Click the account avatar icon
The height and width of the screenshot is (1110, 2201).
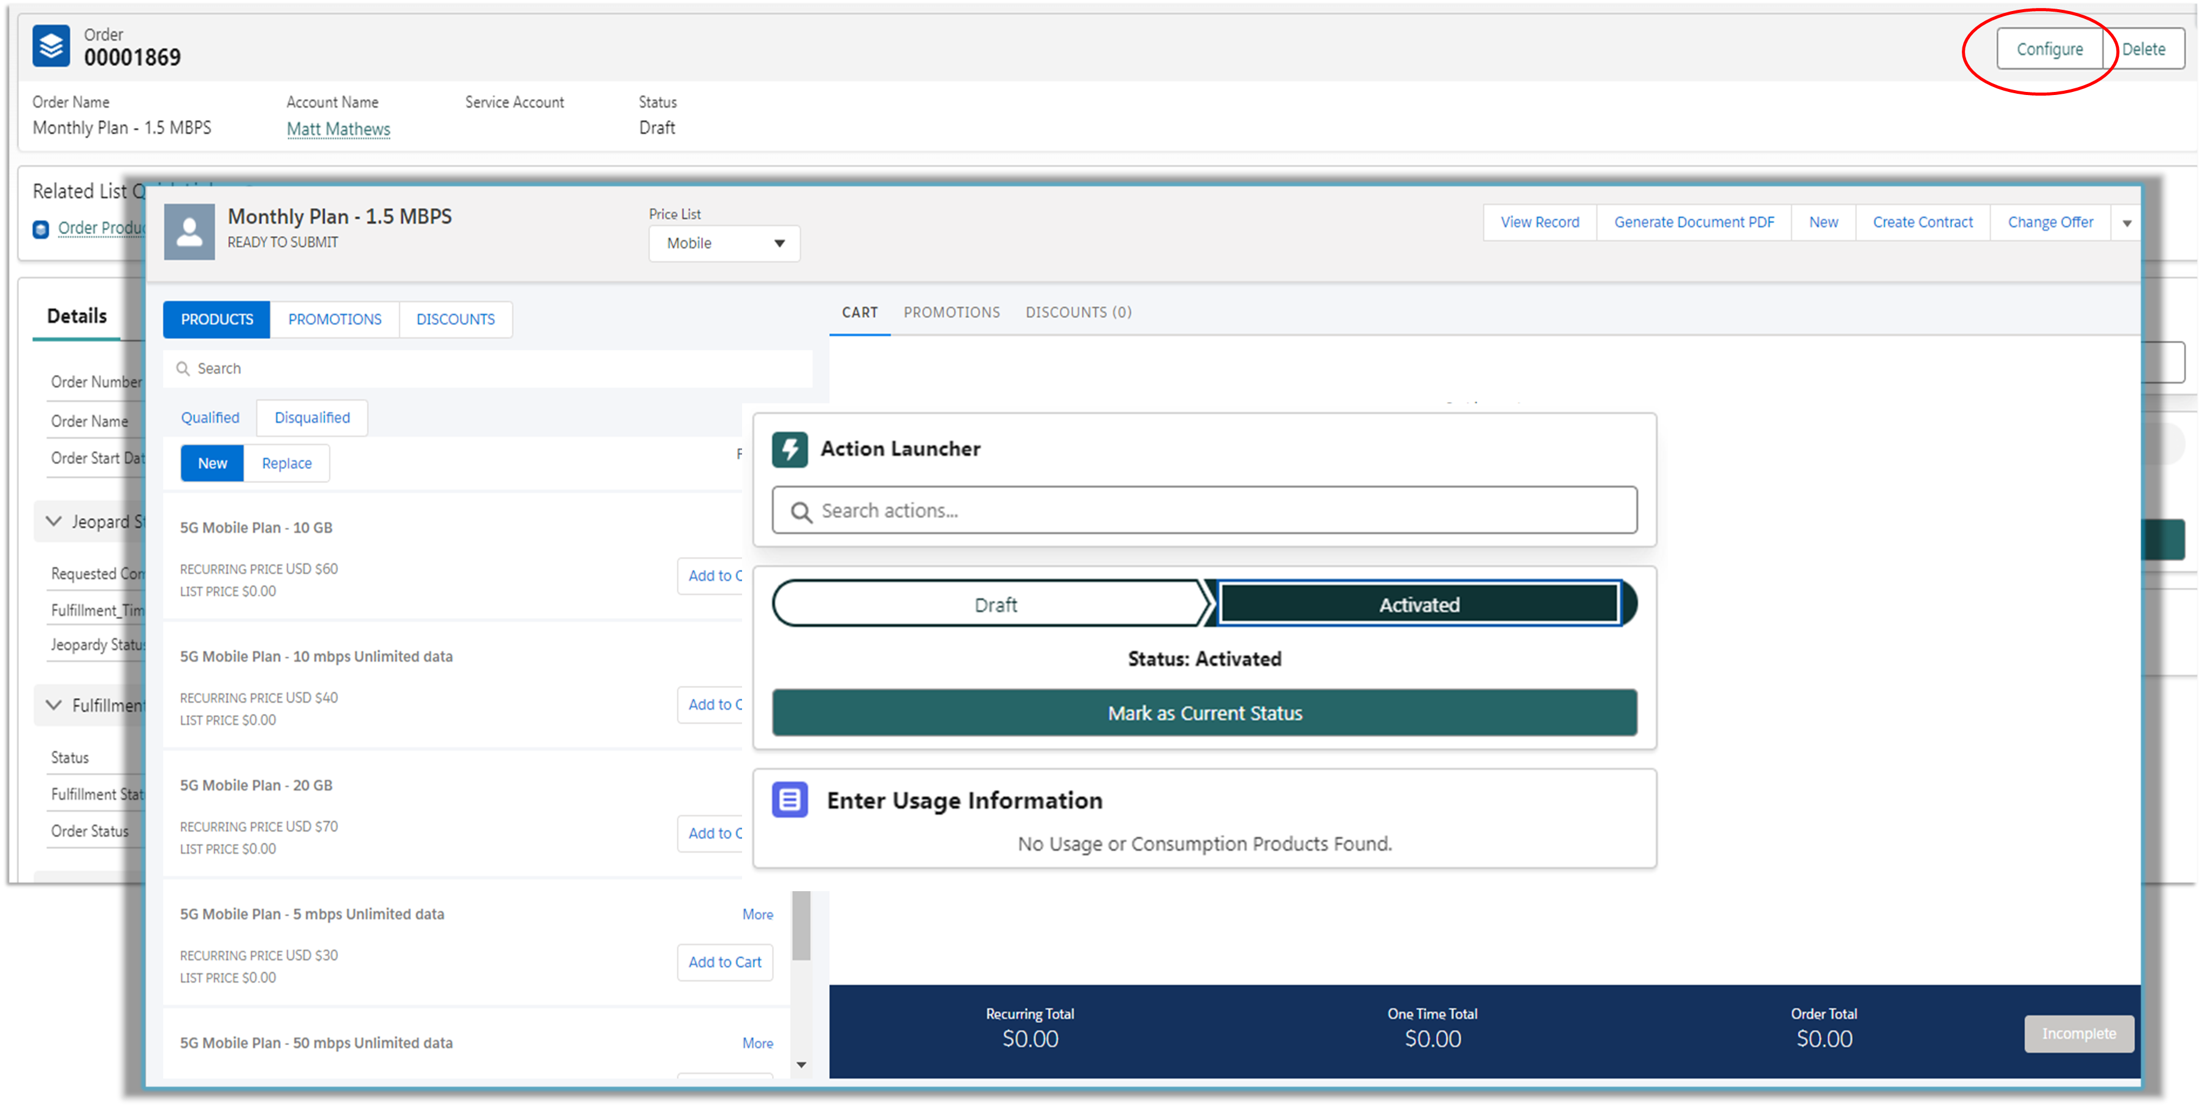coord(189,232)
